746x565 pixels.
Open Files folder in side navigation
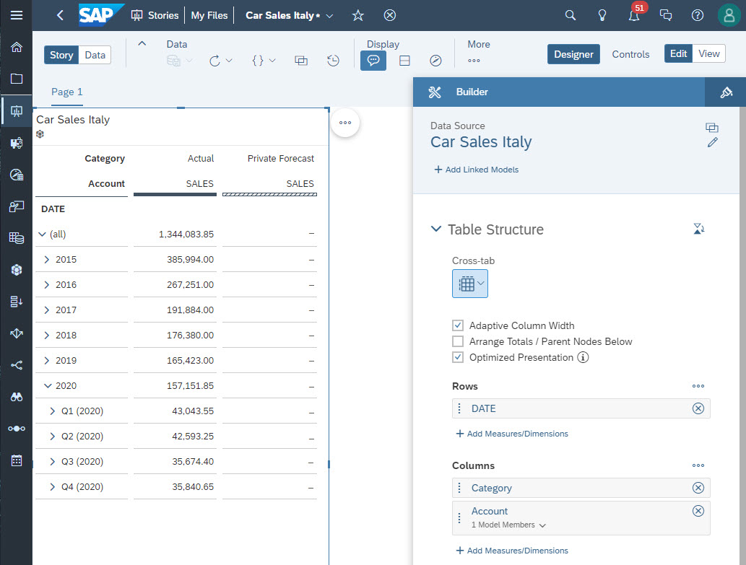[16, 79]
